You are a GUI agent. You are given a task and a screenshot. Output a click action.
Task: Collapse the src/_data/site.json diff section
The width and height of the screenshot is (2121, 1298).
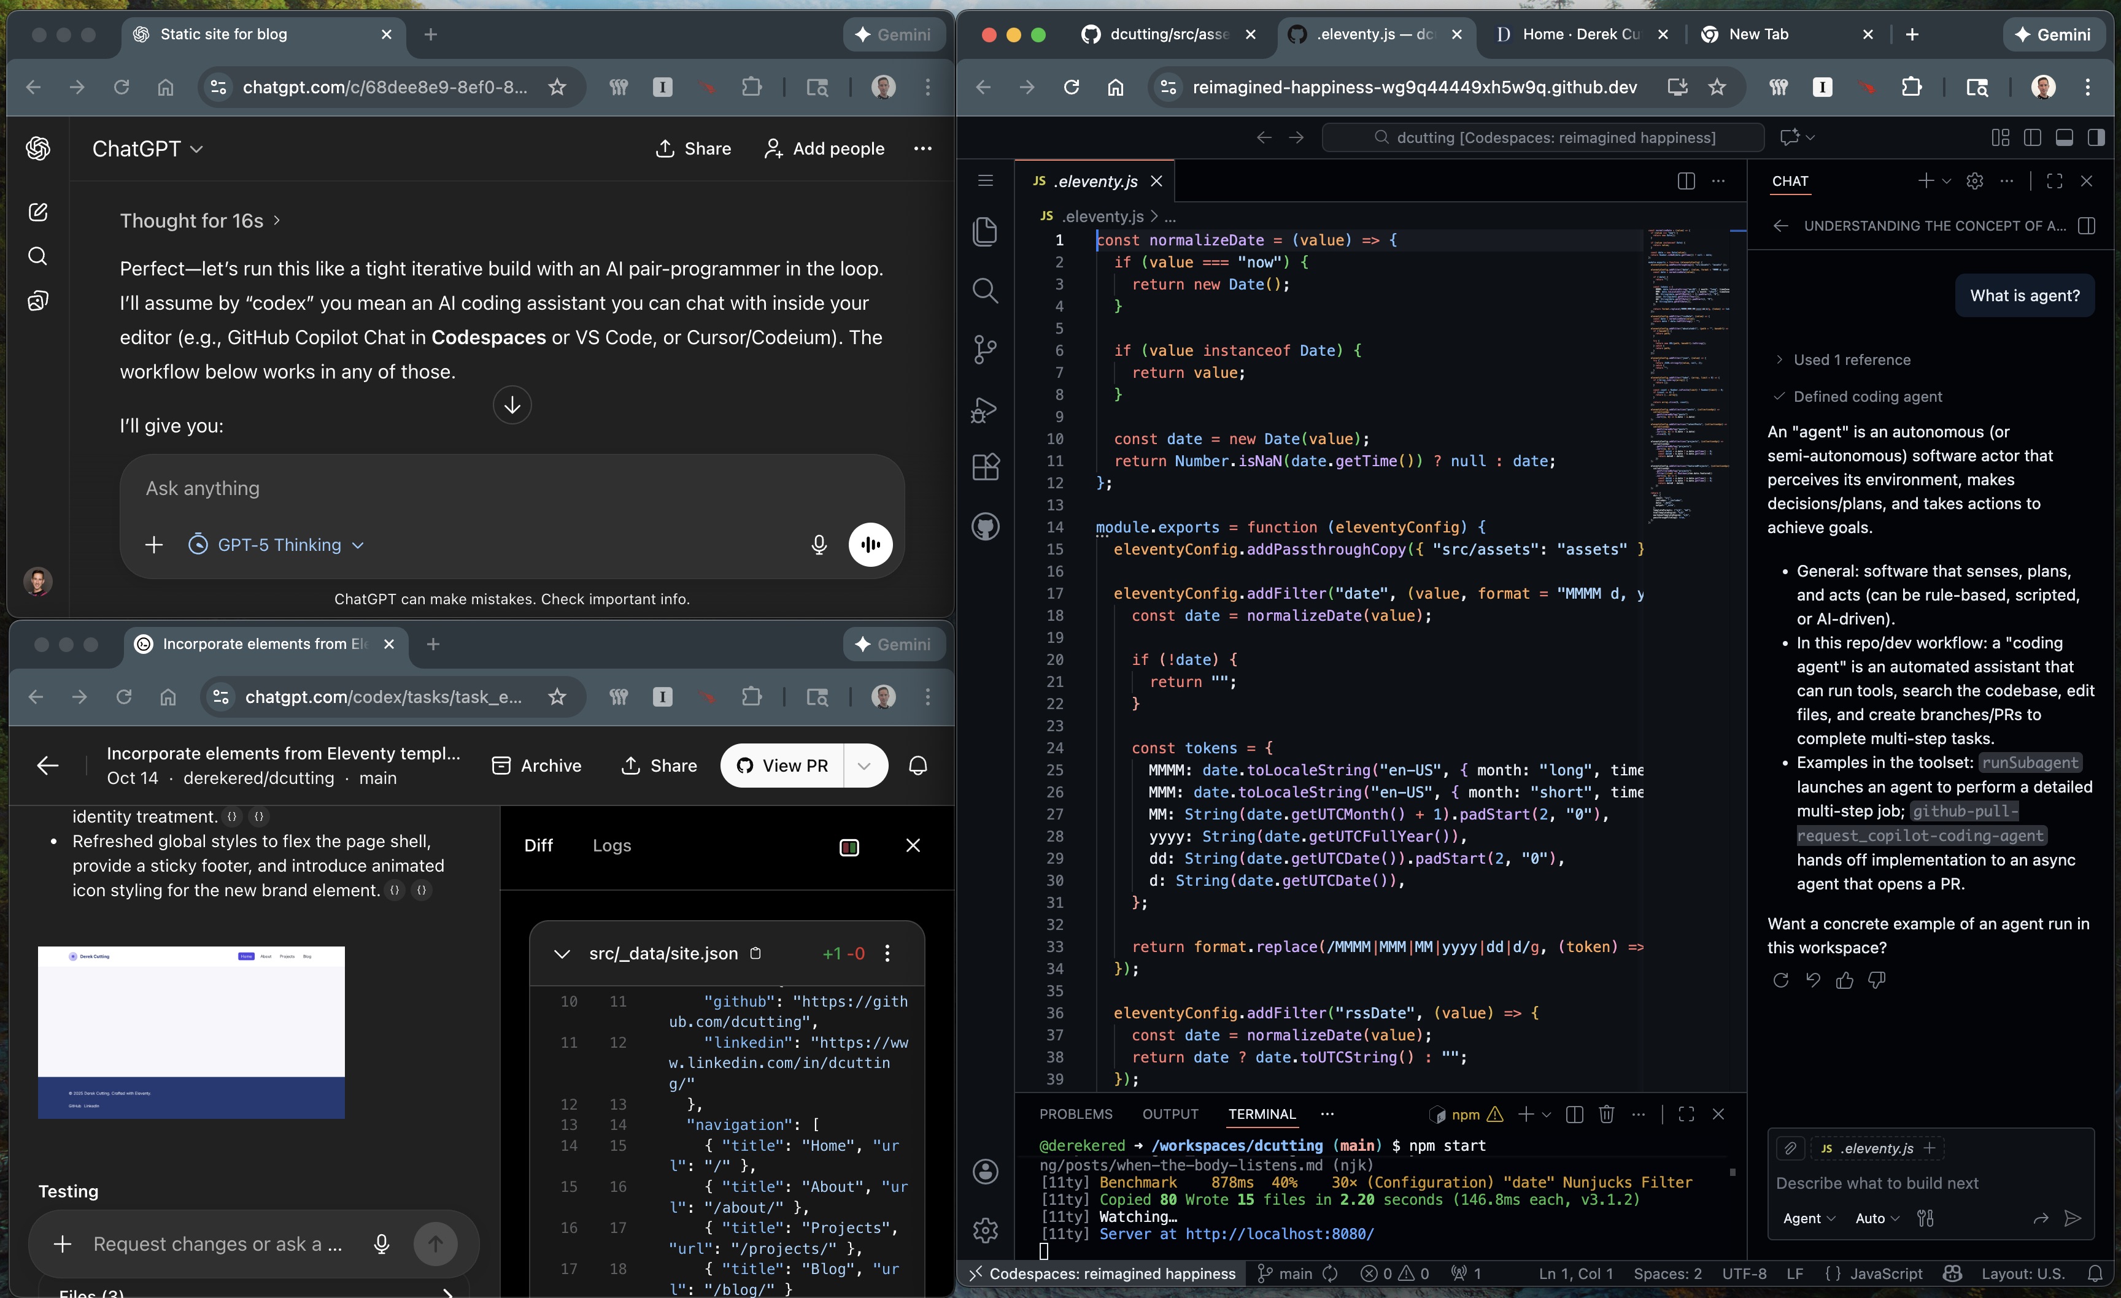pyautogui.click(x=562, y=953)
